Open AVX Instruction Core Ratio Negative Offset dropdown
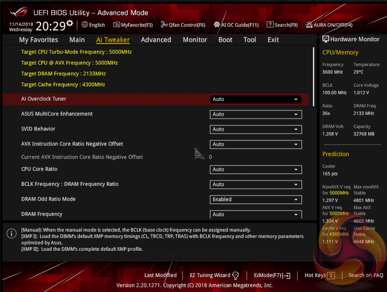This screenshot has width=387, height=292. [x=256, y=145]
